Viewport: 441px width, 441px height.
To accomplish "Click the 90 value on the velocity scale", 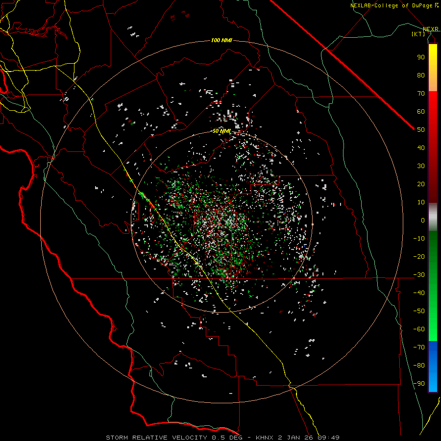I will coord(421,57).
